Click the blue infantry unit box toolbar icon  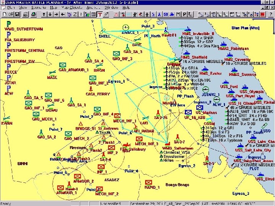[x=165, y=14]
